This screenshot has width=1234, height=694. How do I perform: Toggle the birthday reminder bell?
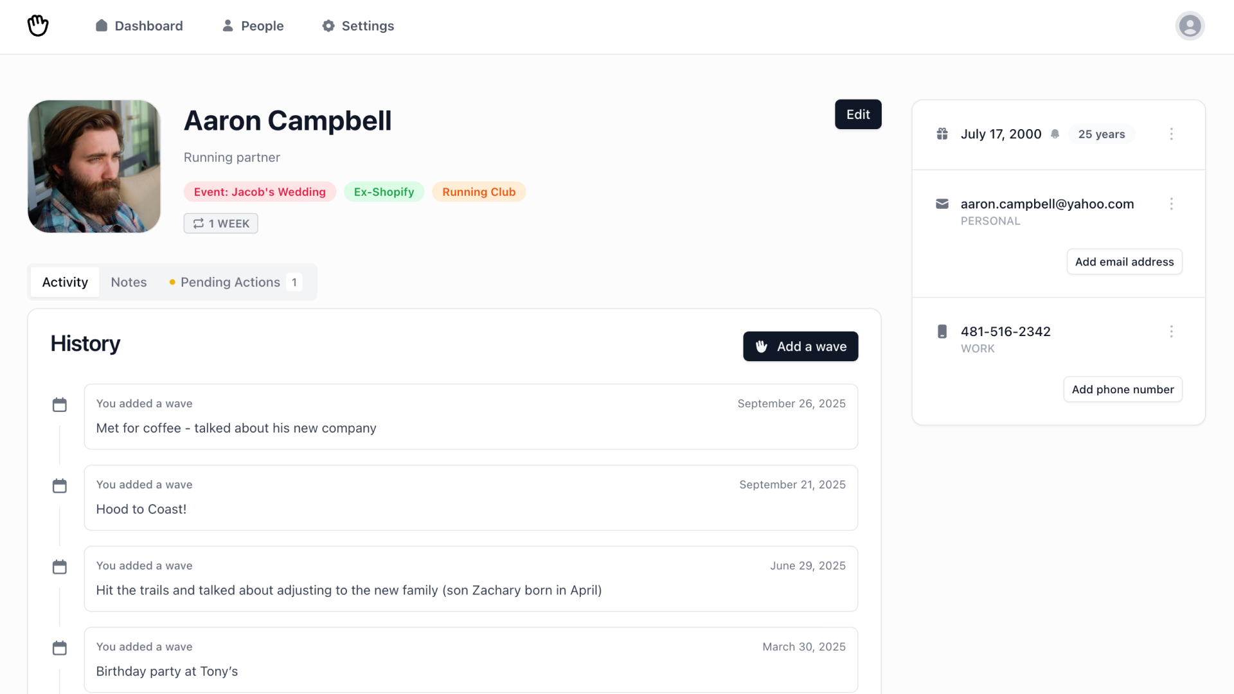(1056, 134)
